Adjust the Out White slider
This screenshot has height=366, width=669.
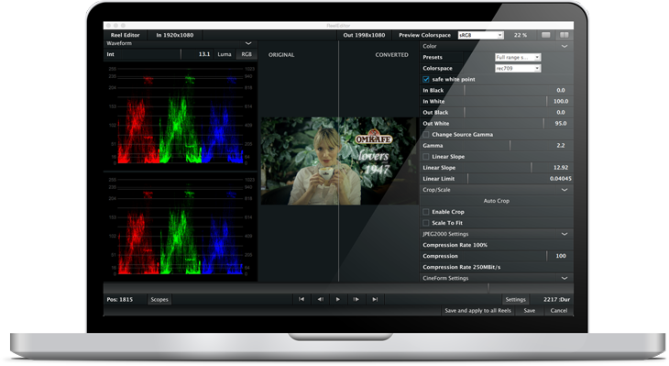pyautogui.click(x=496, y=124)
